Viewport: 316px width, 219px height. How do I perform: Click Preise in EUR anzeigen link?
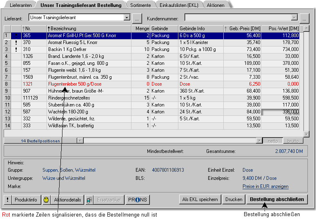265,186
